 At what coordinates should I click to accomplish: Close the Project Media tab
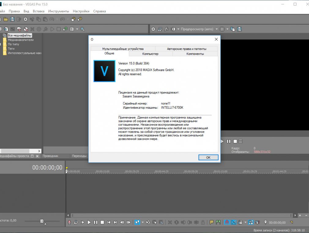37,156
